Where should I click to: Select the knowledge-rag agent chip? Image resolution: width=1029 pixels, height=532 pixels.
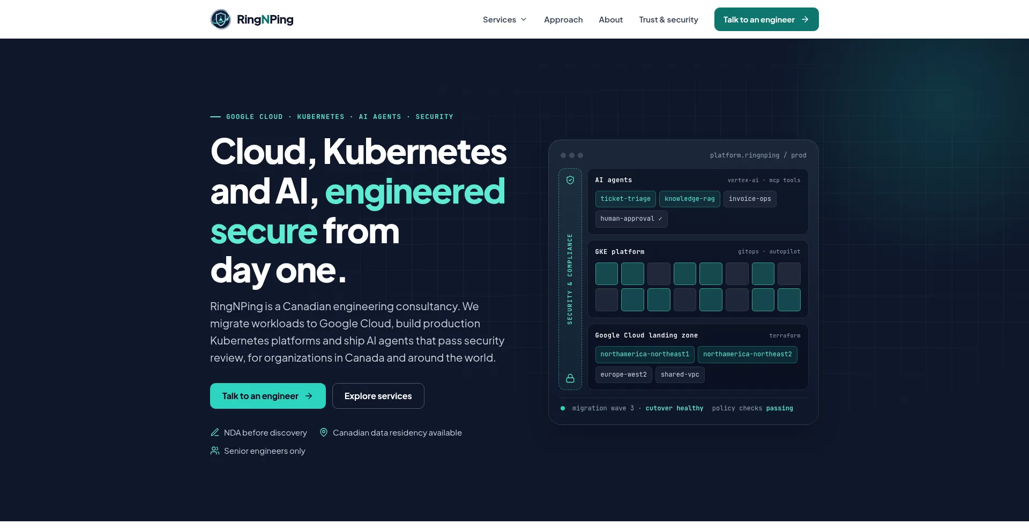pyautogui.click(x=690, y=199)
